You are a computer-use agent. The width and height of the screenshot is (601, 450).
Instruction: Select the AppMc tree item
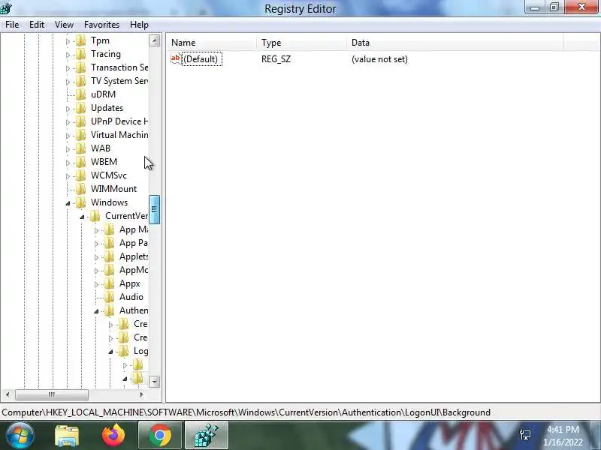(x=134, y=270)
